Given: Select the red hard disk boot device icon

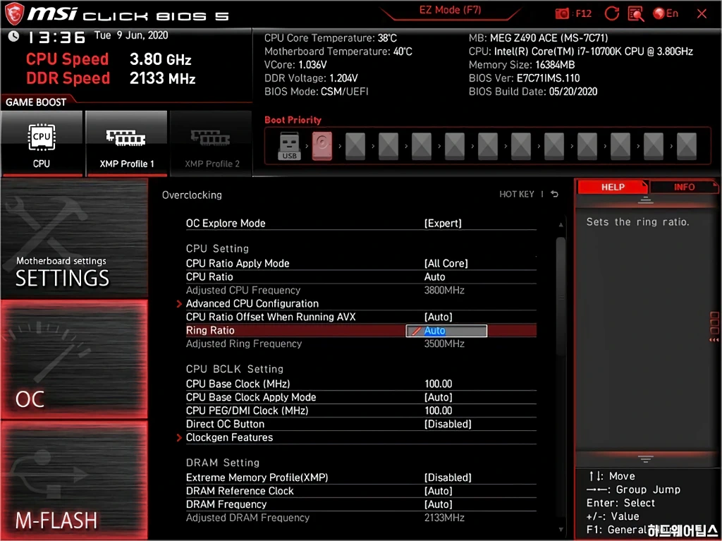Looking at the screenshot, I should pos(322,146).
